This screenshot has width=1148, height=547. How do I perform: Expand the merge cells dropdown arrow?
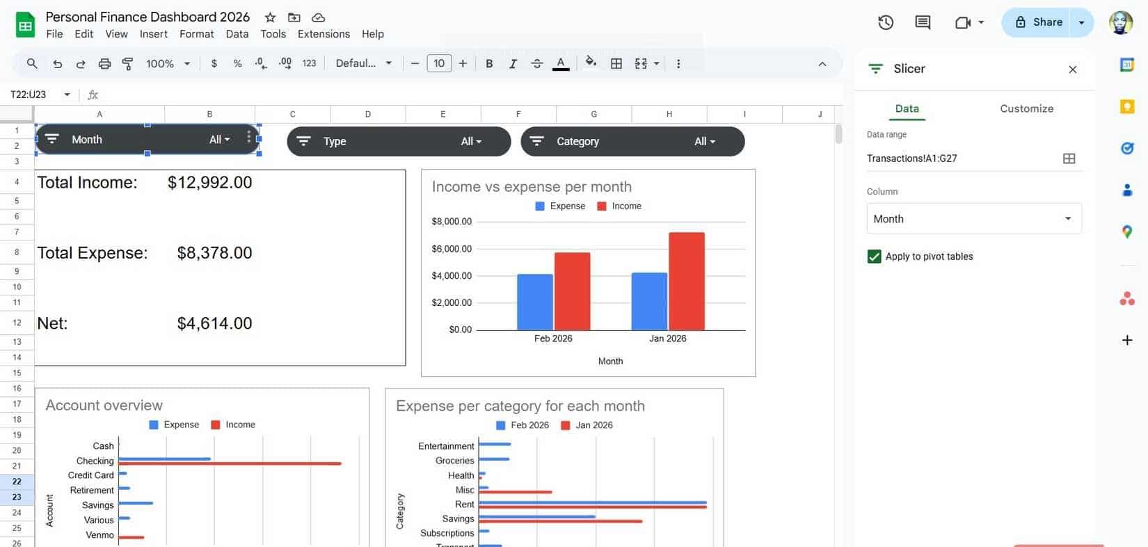click(656, 63)
